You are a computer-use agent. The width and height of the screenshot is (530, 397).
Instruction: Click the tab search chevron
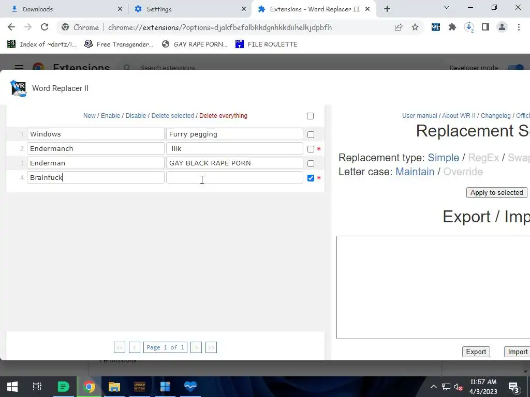tap(447, 7)
